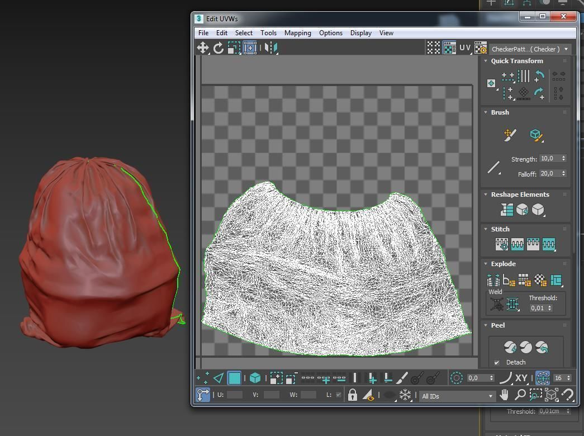The width and height of the screenshot is (584, 436).
Task: Collapse the Stitch rollout
Action: (x=486, y=229)
